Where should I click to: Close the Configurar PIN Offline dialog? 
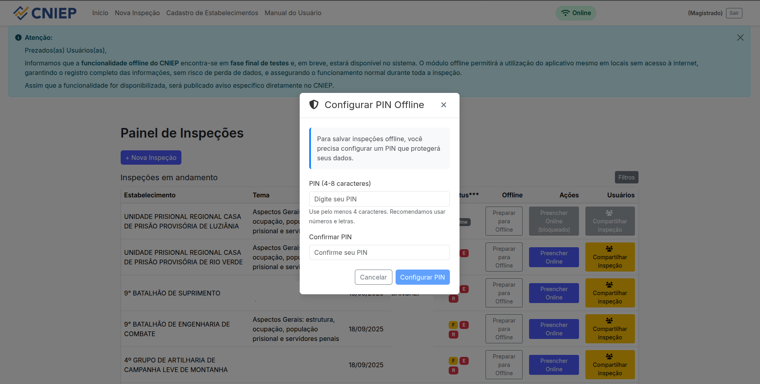(444, 105)
